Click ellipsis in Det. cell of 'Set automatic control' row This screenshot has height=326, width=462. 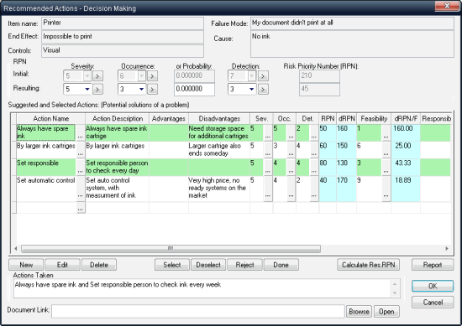[314, 189]
